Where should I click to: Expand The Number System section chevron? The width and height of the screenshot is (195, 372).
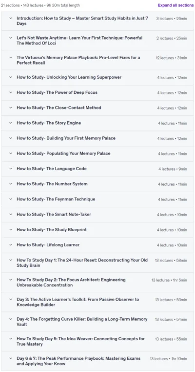click(11, 184)
